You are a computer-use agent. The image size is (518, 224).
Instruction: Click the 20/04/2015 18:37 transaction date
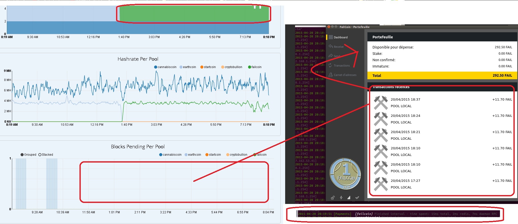[405, 100]
